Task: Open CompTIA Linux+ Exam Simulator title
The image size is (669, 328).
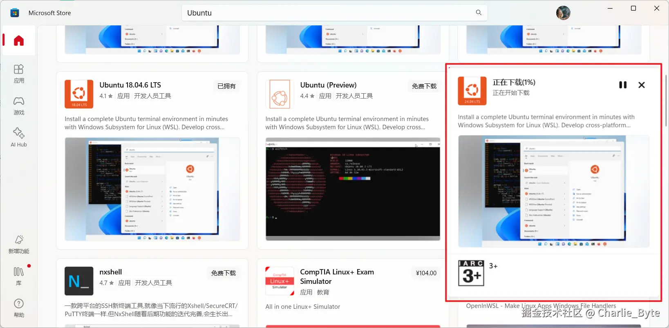Action: (x=337, y=276)
